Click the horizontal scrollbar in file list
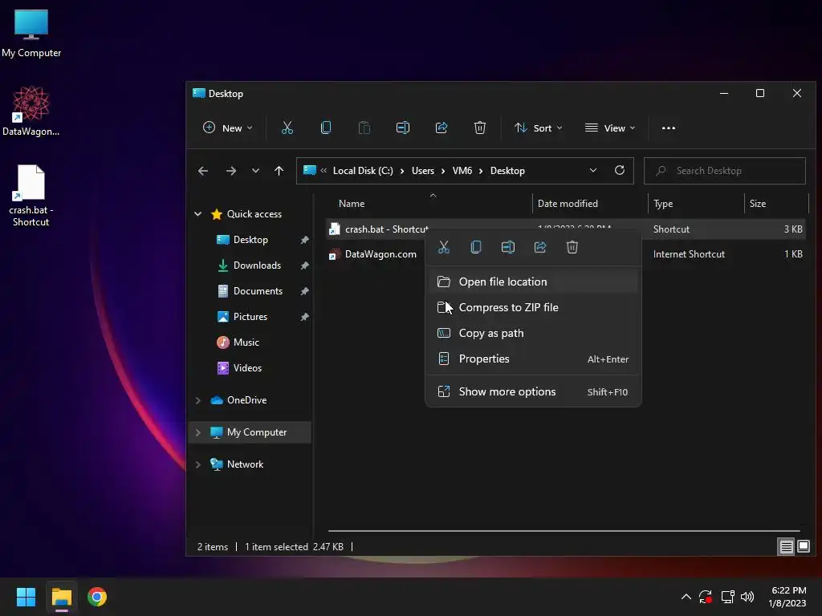 pos(564,531)
